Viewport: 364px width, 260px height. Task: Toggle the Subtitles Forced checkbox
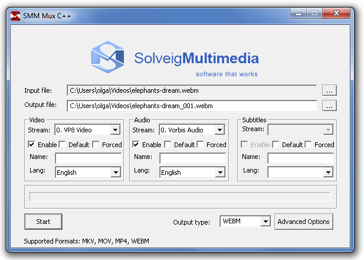pyautogui.click(x=308, y=144)
